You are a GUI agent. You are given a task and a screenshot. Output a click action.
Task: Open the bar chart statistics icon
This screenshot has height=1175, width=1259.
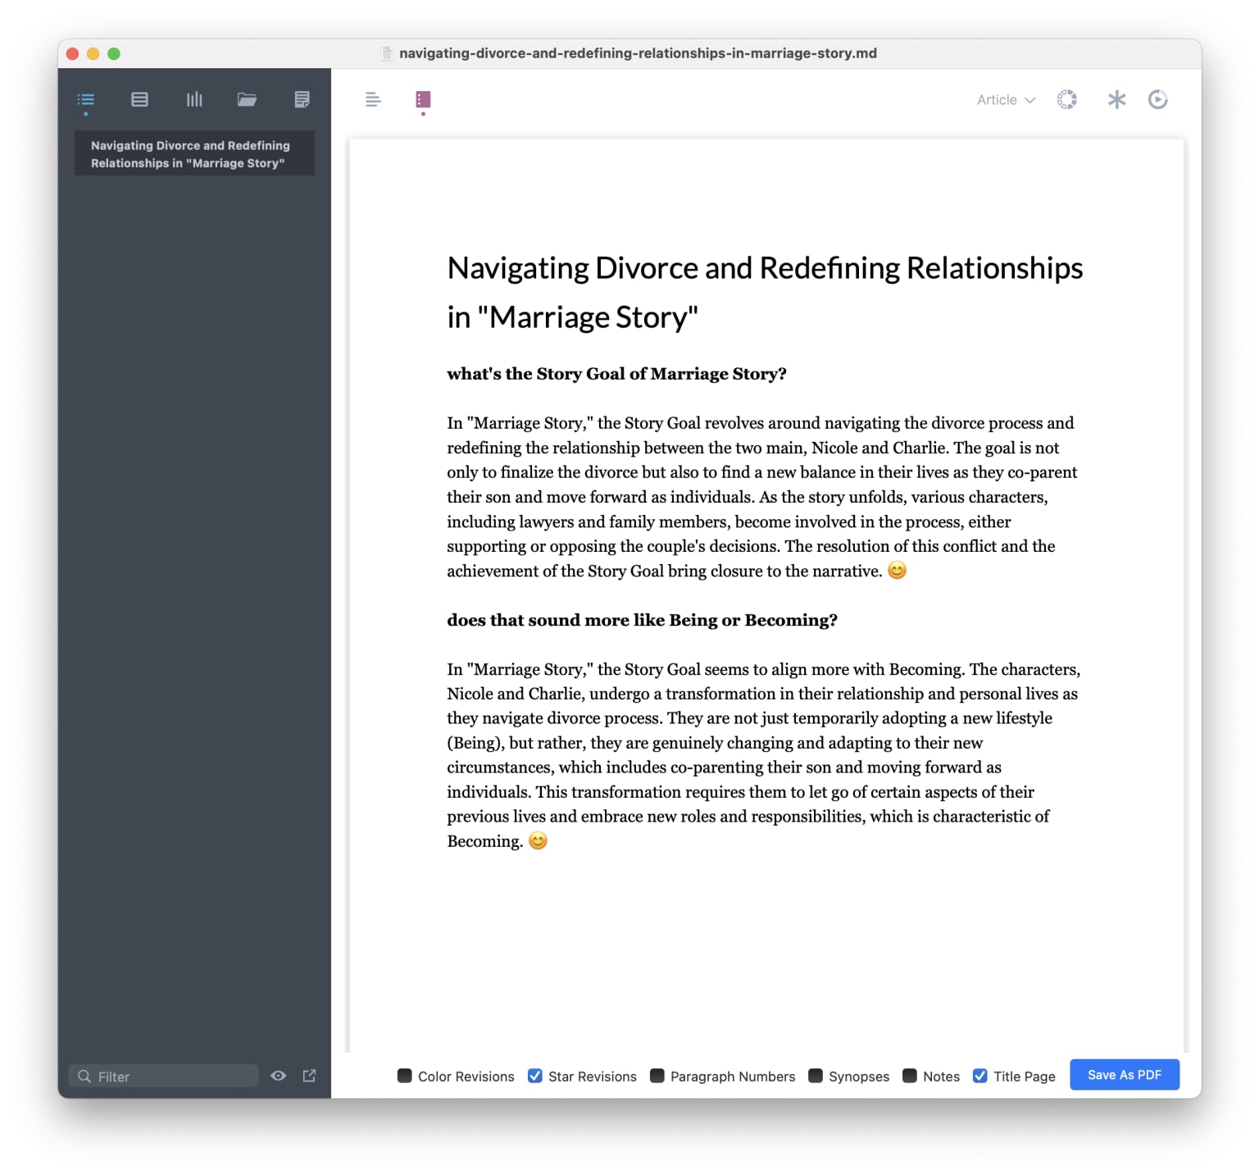pos(194,100)
